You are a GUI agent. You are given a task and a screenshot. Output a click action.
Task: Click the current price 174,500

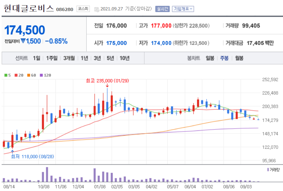pyautogui.click(x=25, y=30)
